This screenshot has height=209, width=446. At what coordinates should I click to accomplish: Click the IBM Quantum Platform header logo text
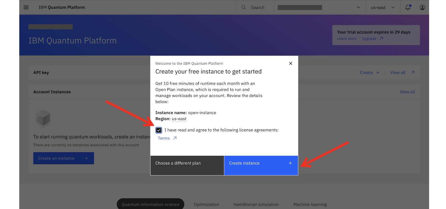[x=62, y=7]
